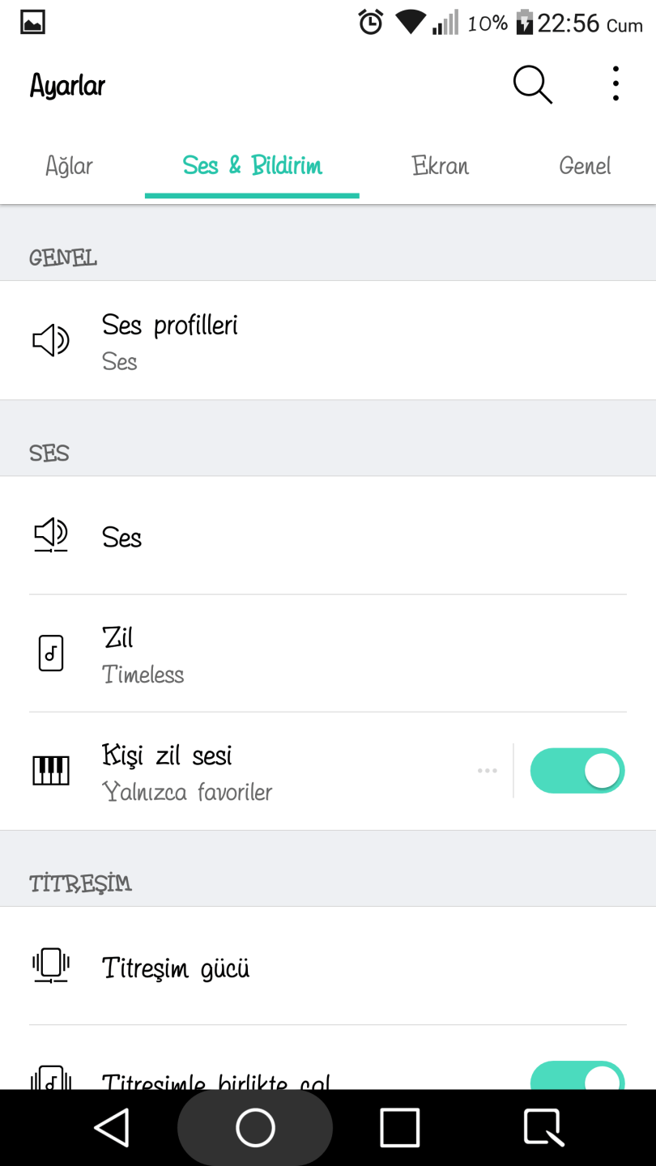The image size is (656, 1166).
Task: Tap the piano keys icon
Action: pos(51,770)
